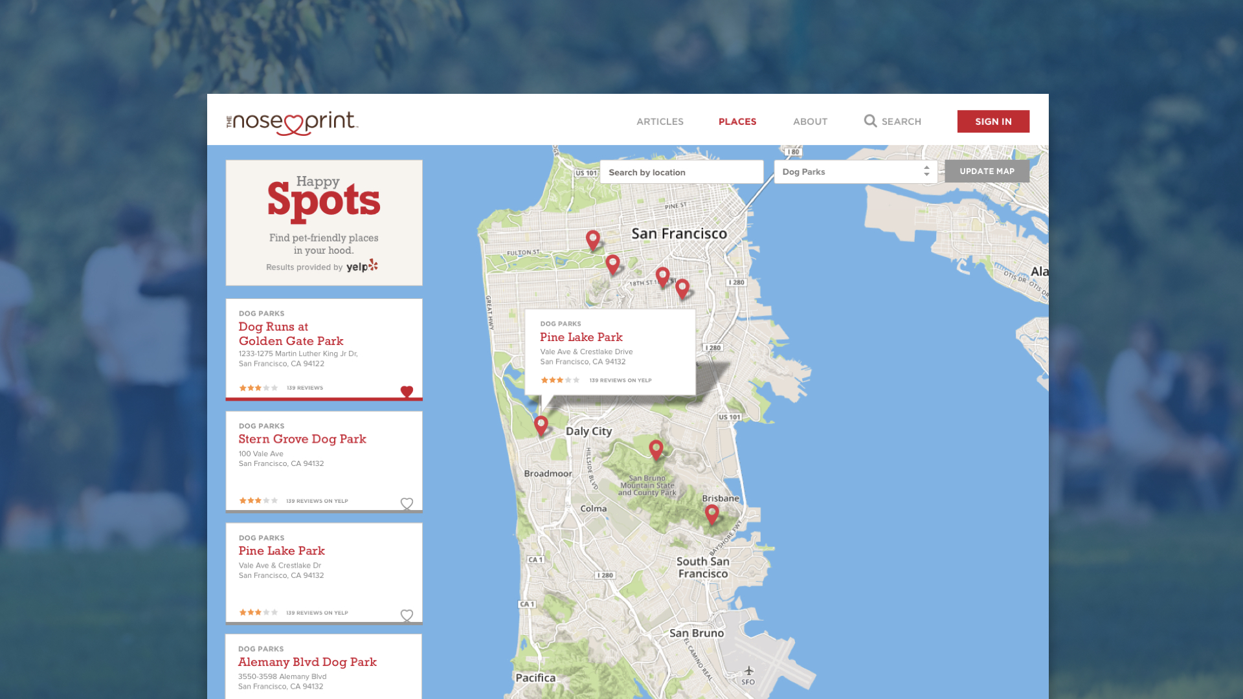Click map pin at San Bruno Mountain park

pos(656,450)
